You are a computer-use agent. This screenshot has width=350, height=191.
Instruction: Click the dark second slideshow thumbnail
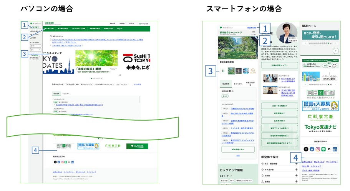(239, 71)
